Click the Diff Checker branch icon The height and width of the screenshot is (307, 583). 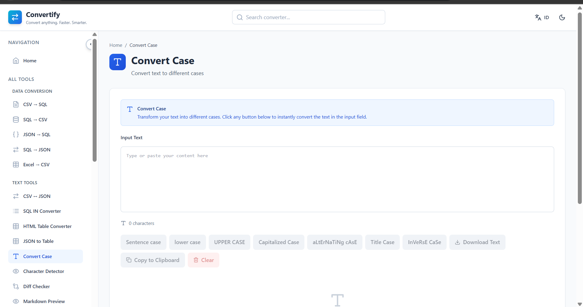point(16,286)
